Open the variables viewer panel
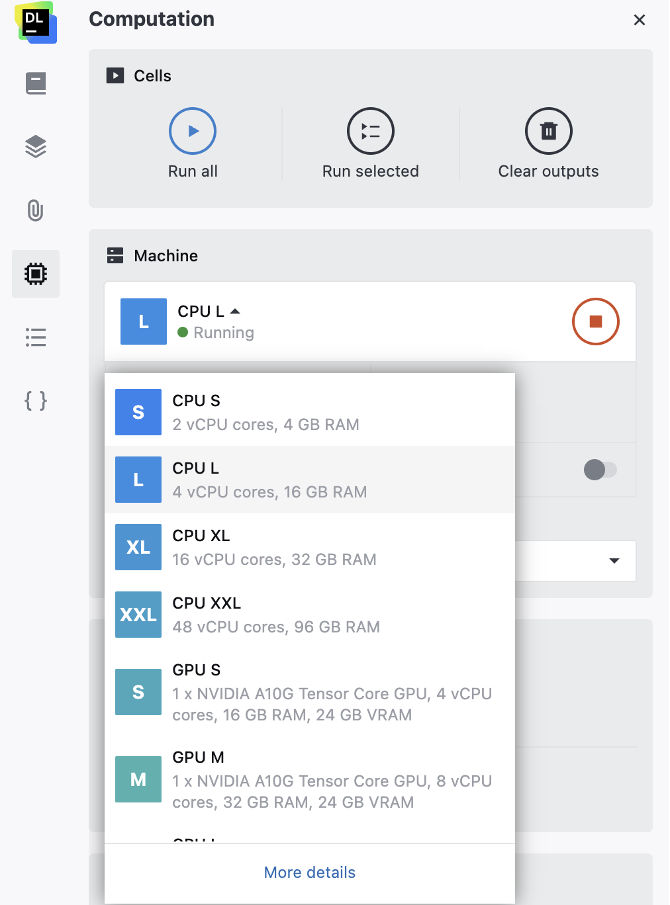The width and height of the screenshot is (670, 905). pyautogui.click(x=35, y=400)
